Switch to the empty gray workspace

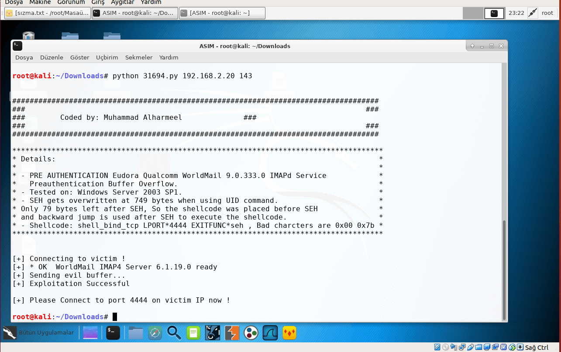pyautogui.click(x=473, y=13)
